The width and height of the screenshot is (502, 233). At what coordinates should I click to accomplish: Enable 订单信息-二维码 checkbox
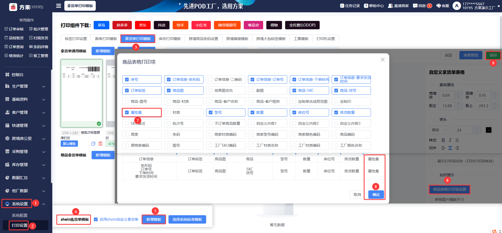tap(211, 79)
